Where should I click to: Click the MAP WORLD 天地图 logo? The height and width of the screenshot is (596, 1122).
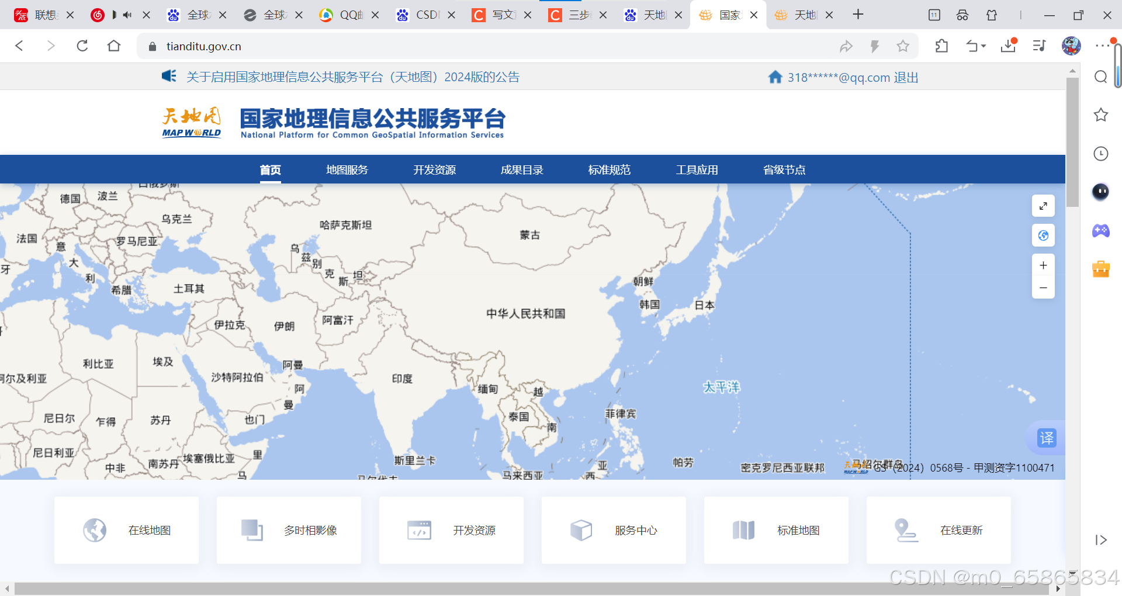click(191, 122)
